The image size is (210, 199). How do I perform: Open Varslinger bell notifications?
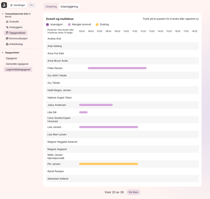click(12, 5)
